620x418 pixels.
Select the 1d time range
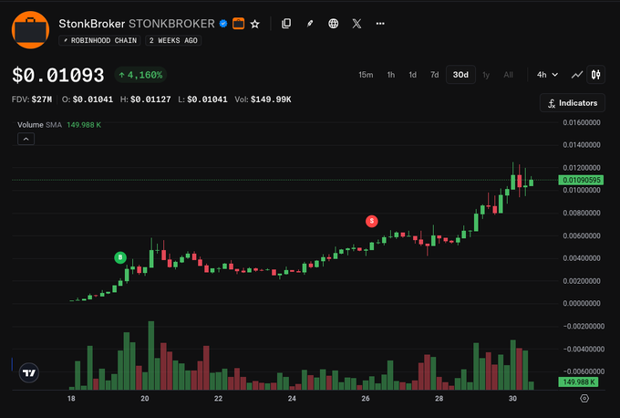click(x=412, y=75)
